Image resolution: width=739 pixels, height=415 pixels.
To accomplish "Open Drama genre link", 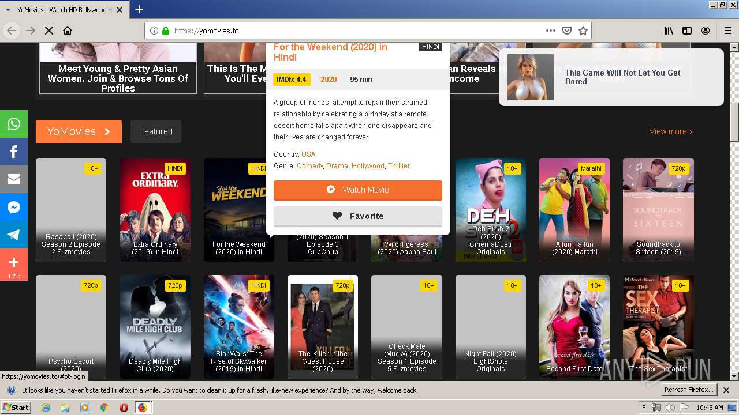I will pyautogui.click(x=337, y=166).
